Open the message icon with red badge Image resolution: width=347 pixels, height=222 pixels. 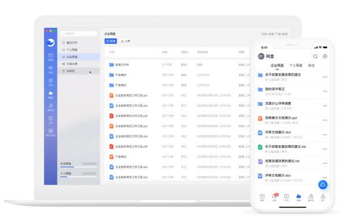click(x=275, y=196)
